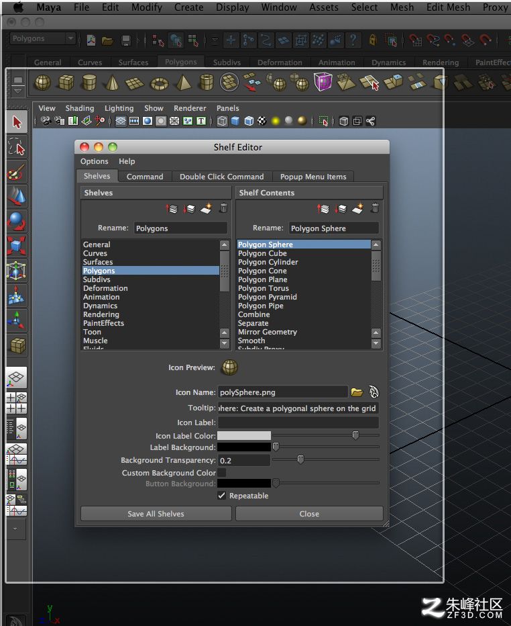511x626 pixels.
Task: Open the viewport Lighting menu
Action: (x=119, y=108)
